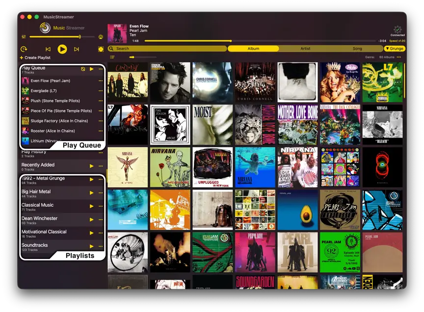Skip back to the previous track
The height and width of the screenshot is (312, 424).
coord(48,49)
